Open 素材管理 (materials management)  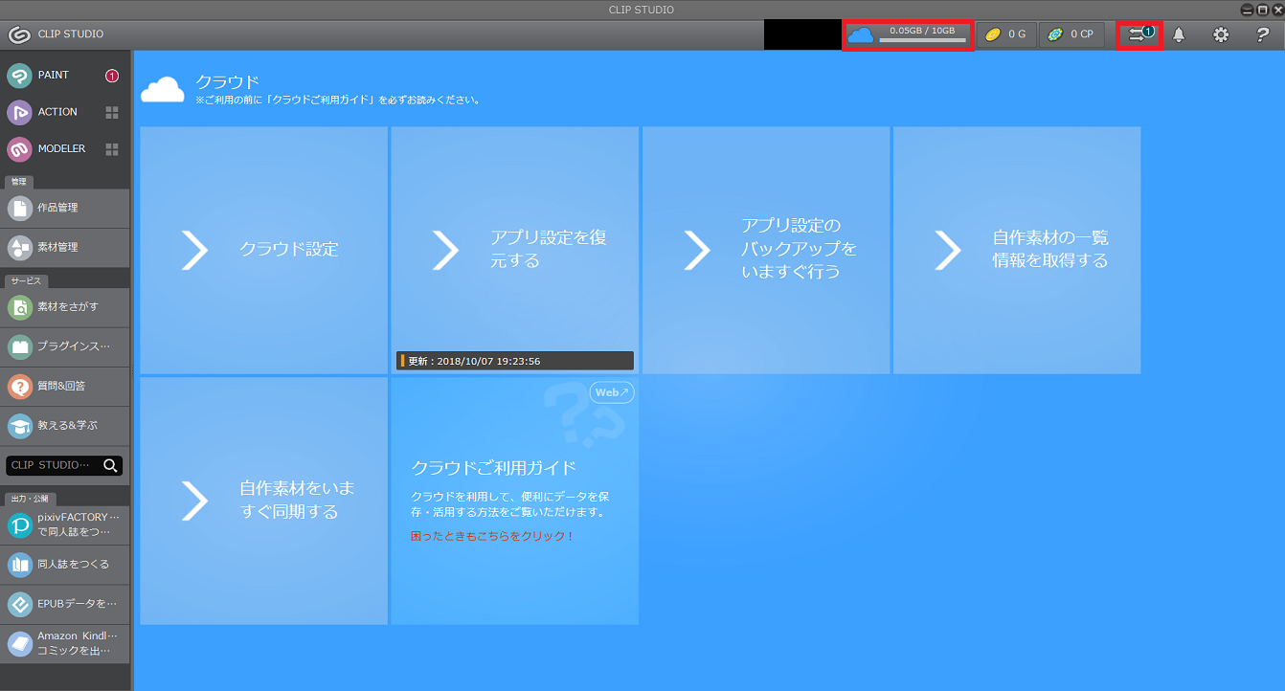click(x=65, y=248)
